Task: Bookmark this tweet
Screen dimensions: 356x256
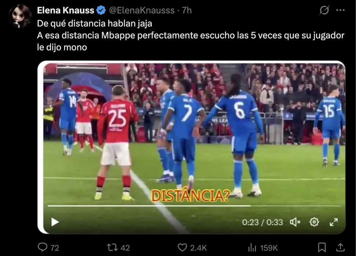Action: pos(322,247)
